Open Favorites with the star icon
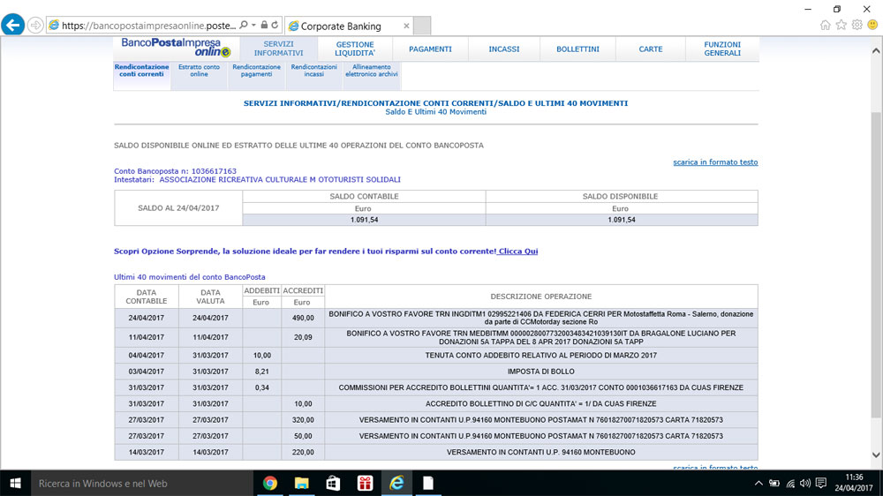 click(841, 25)
